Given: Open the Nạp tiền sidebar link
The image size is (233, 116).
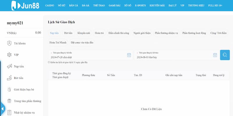Looking at the screenshot, I should [x=19, y=66].
